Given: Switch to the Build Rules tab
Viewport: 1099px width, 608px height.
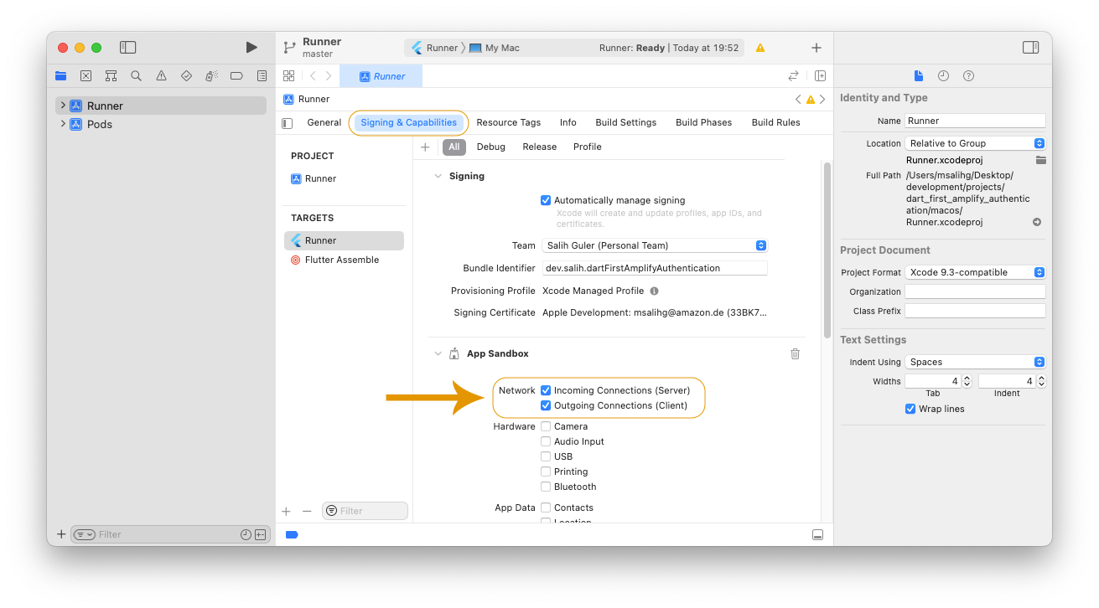Looking at the screenshot, I should pyautogui.click(x=776, y=122).
